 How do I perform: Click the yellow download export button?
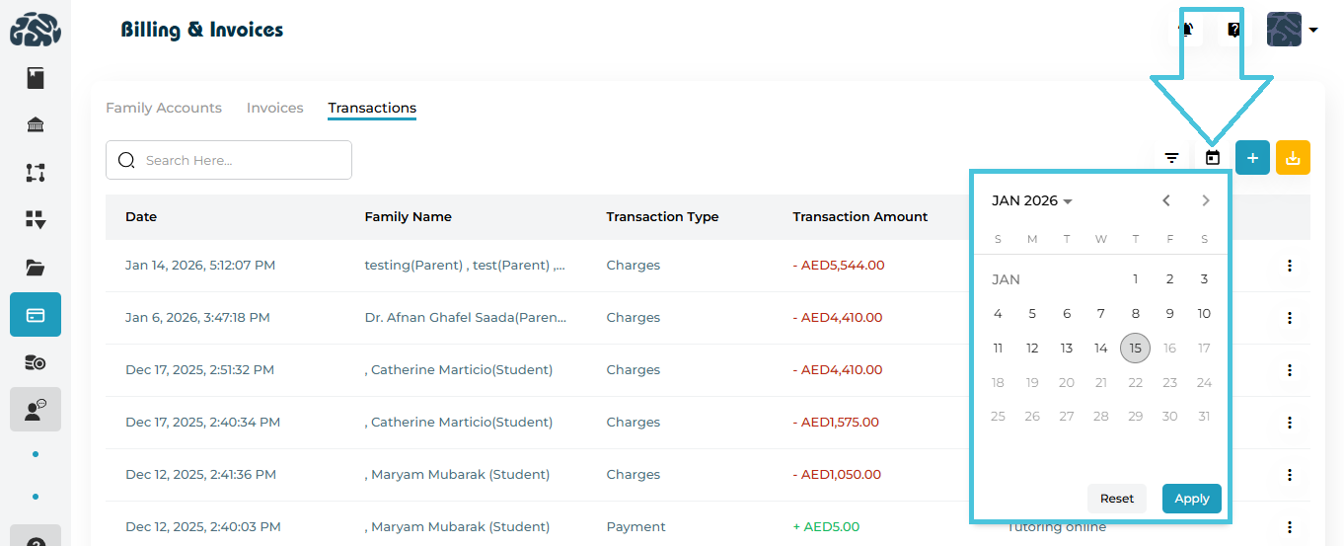[1293, 158]
